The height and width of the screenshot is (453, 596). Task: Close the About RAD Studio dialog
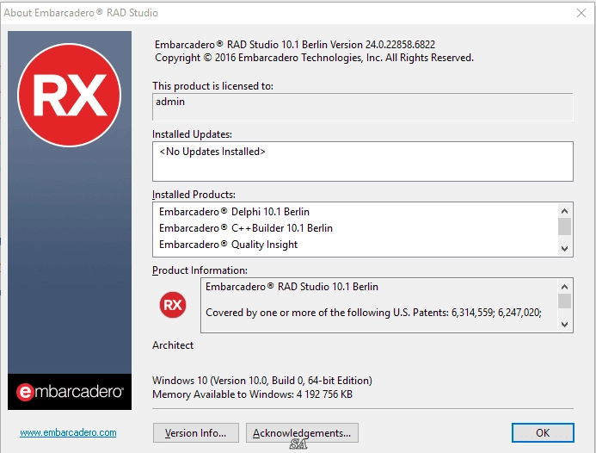coord(581,13)
